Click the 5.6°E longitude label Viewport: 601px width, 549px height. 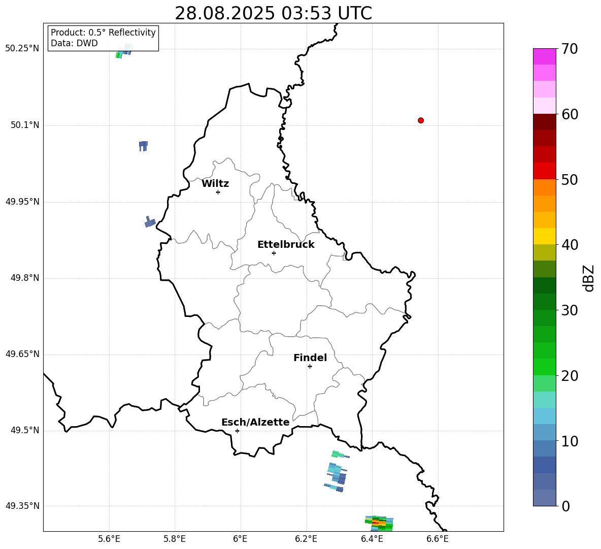[109, 539]
